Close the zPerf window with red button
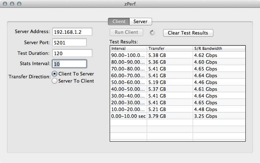This screenshot has width=260, height=163. coord(5,4)
